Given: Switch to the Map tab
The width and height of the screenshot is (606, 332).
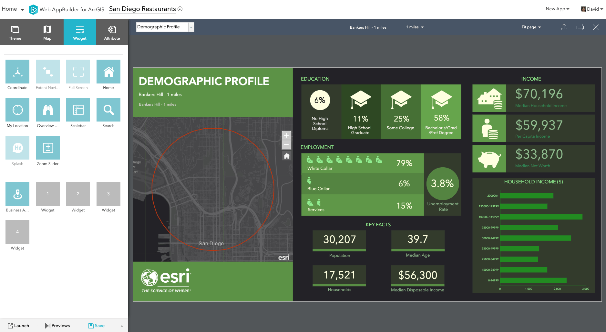Looking at the screenshot, I should tap(47, 32).
